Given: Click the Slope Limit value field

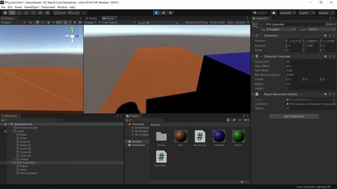Looking at the screenshot, I should [310, 62].
